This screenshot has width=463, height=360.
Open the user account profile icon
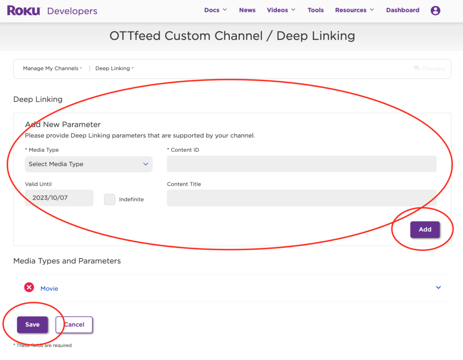pyautogui.click(x=435, y=10)
